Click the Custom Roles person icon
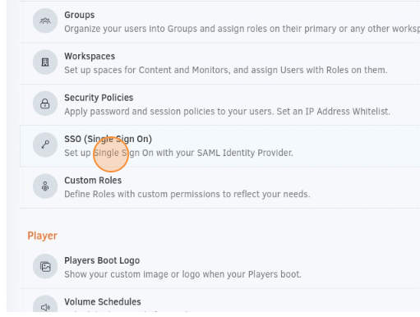This screenshot has width=420, height=317. (x=45, y=186)
